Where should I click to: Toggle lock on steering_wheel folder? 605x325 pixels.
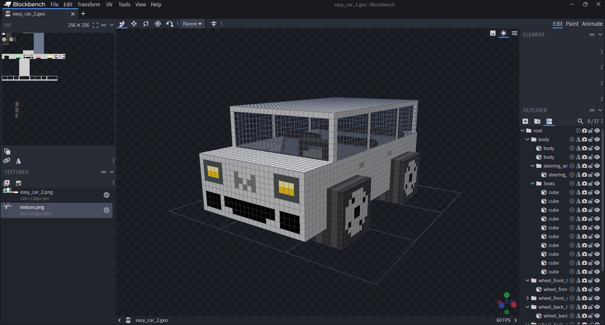[x=591, y=166]
